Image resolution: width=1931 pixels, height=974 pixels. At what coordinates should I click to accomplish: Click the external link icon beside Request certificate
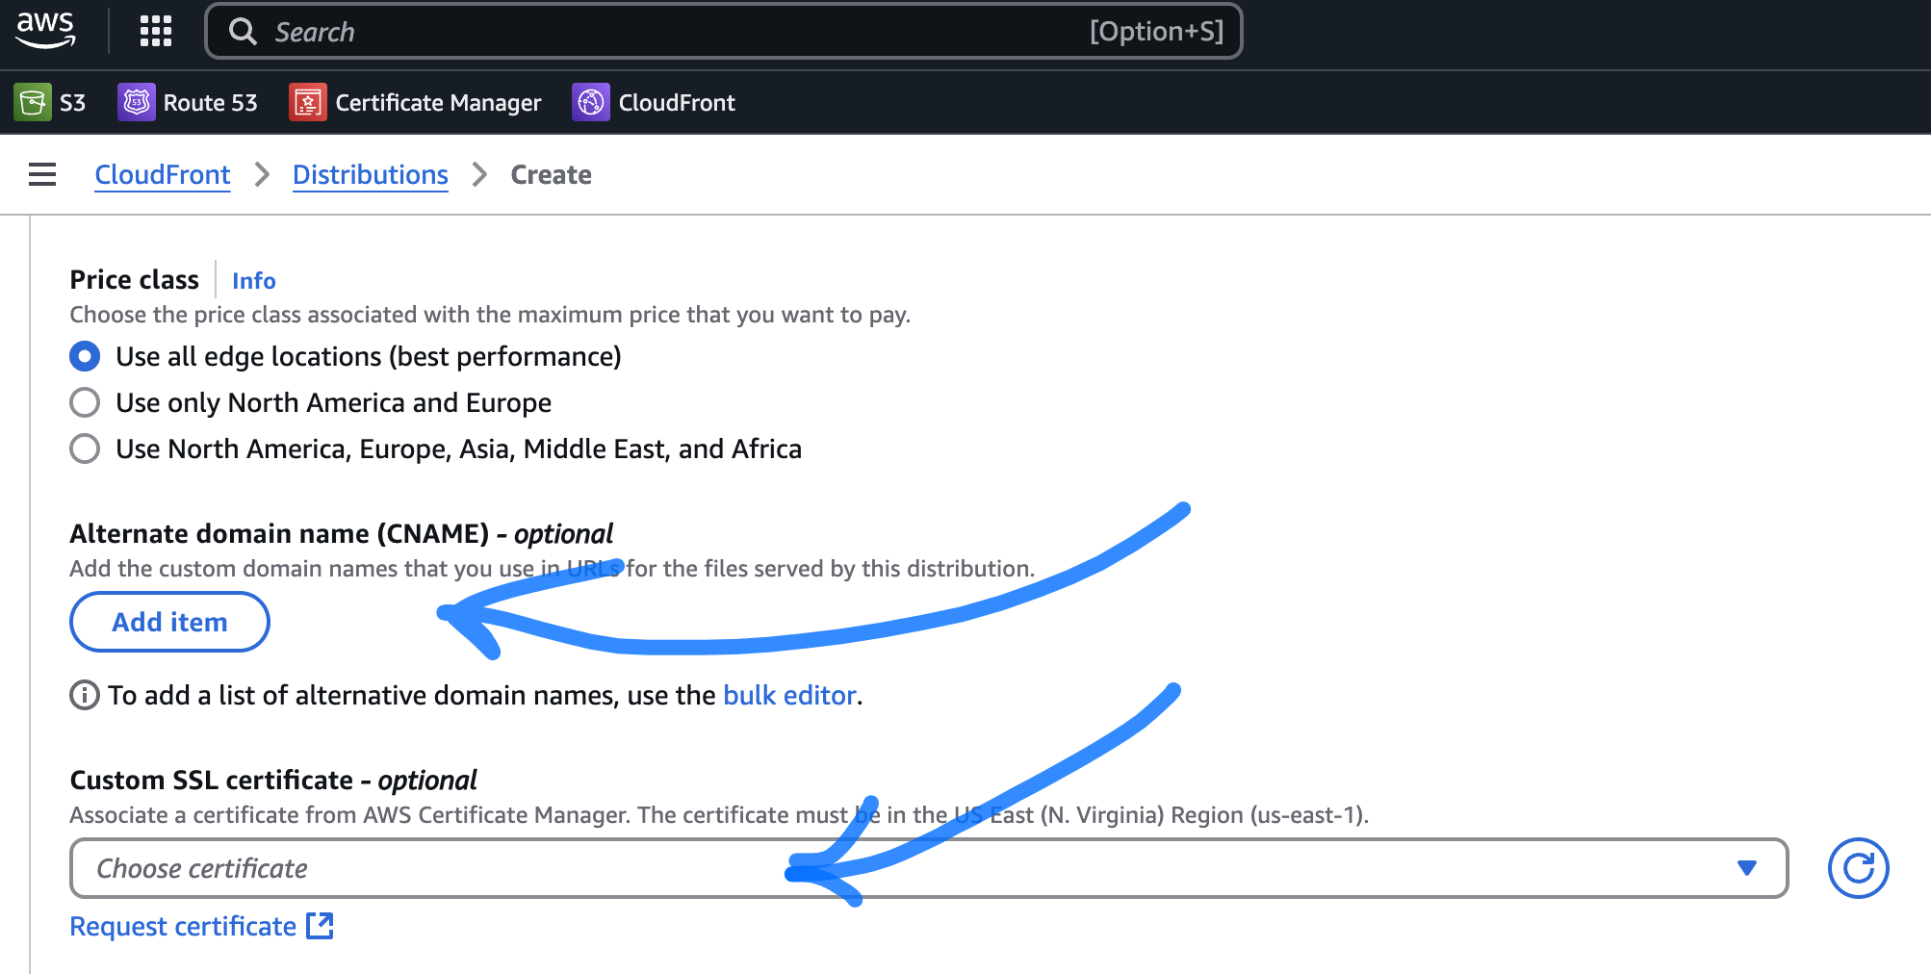(x=320, y=926)
